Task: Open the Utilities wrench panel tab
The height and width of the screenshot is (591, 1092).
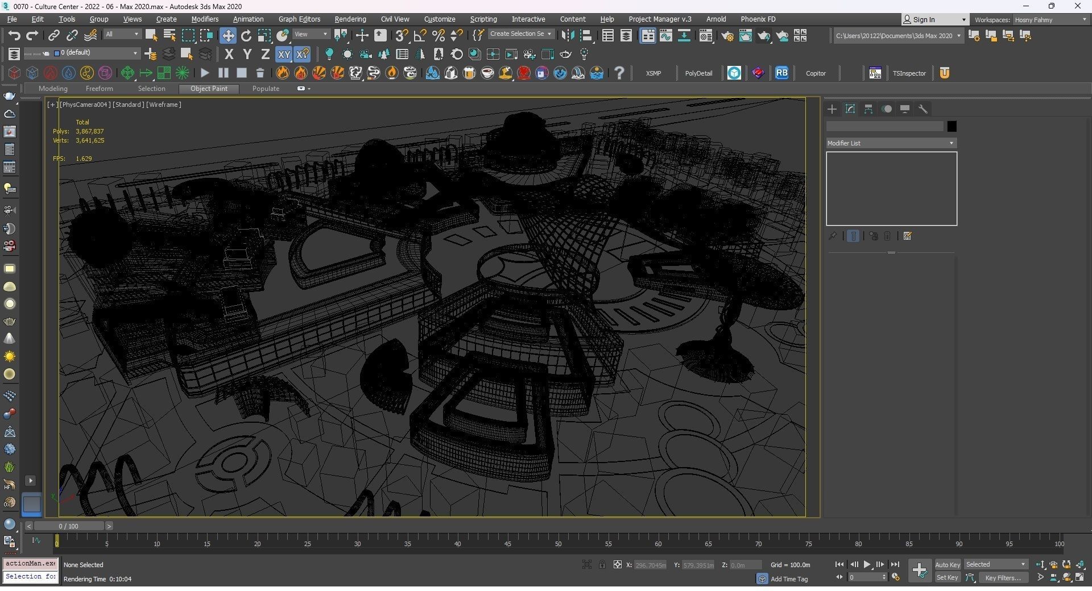Action: [x=923, y=109]
